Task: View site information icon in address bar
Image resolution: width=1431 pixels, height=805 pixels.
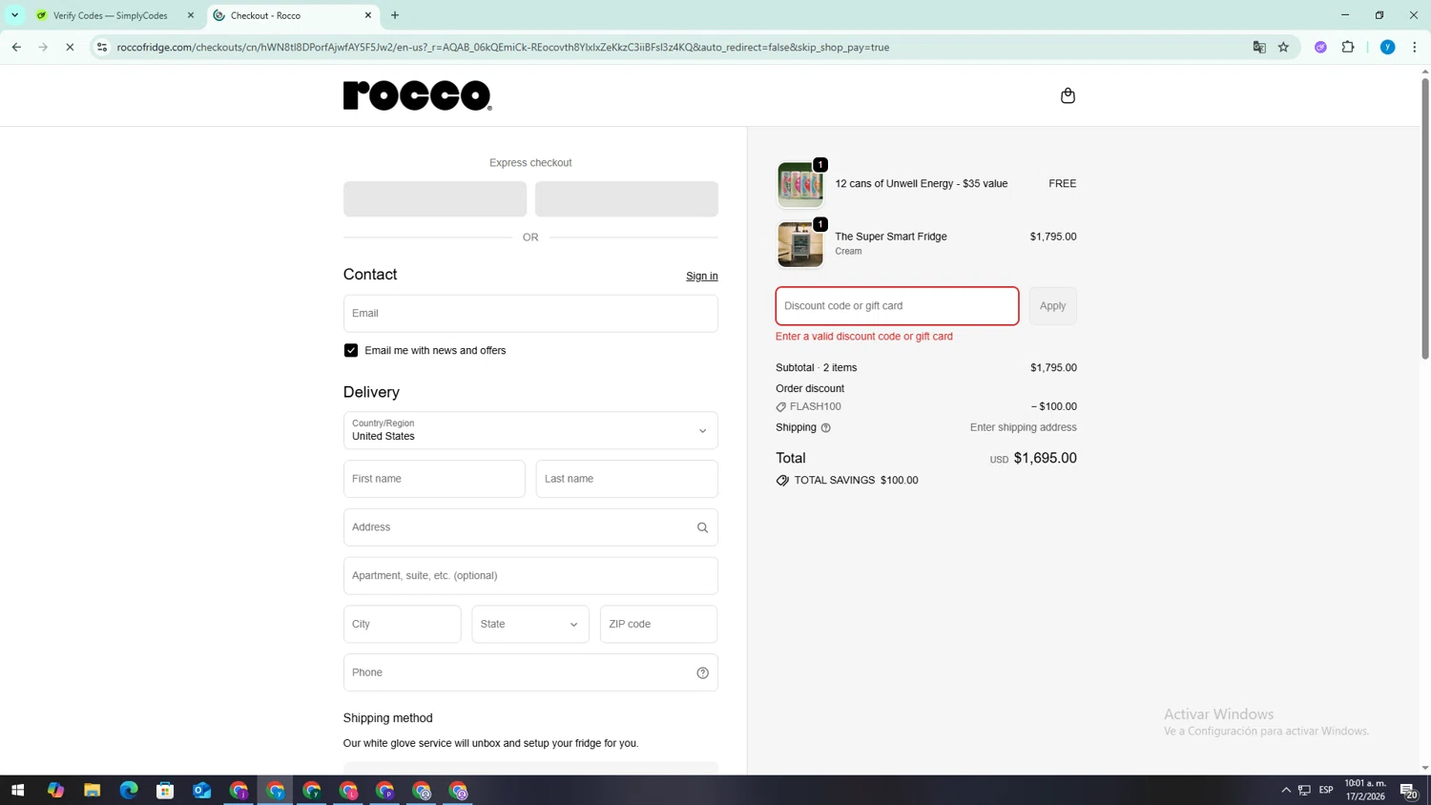Action: [x=102, y=47]
